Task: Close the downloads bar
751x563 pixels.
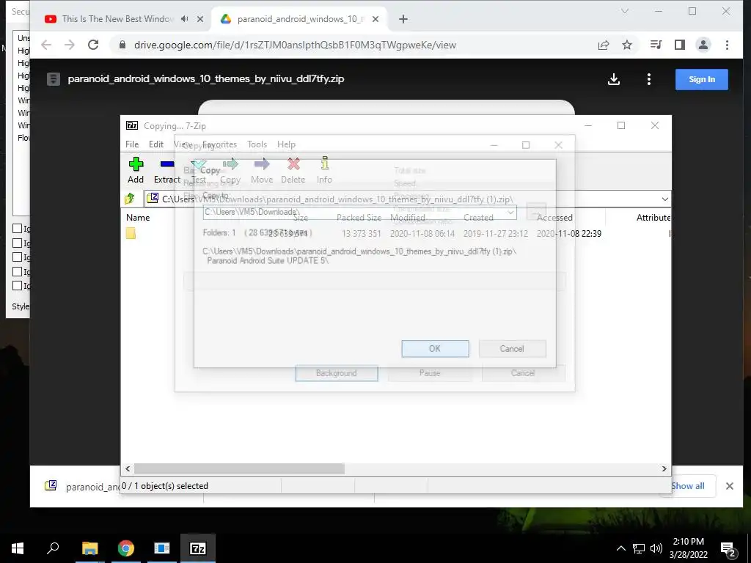Action: 730,486
